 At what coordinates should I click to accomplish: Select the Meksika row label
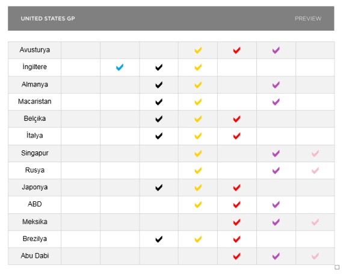35,222
